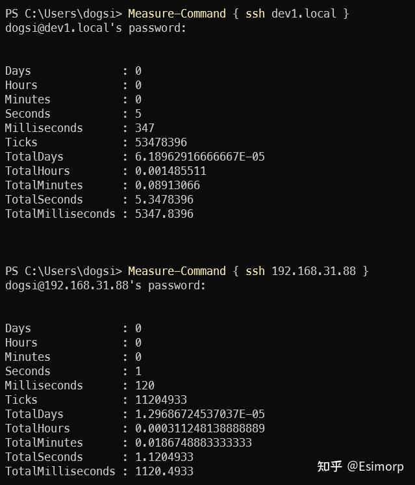Click the TotalMinutes value 0.0186748883333333

(194, 443)
